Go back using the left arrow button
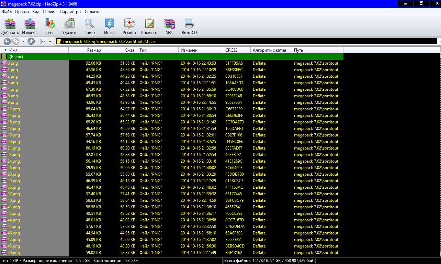 (7, 42)
